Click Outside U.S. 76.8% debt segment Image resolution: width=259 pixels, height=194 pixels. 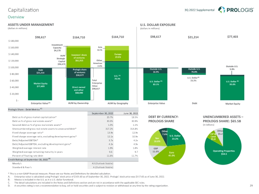[194, 70]
